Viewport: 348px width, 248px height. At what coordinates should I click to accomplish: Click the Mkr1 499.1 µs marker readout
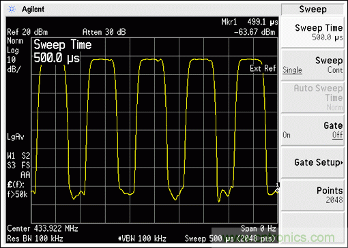tap(250, 22)
